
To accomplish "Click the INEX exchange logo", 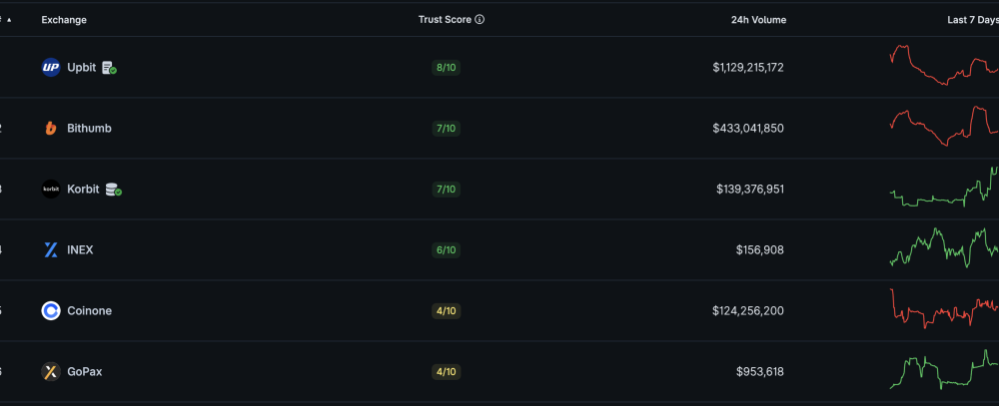I will (51, 250).
